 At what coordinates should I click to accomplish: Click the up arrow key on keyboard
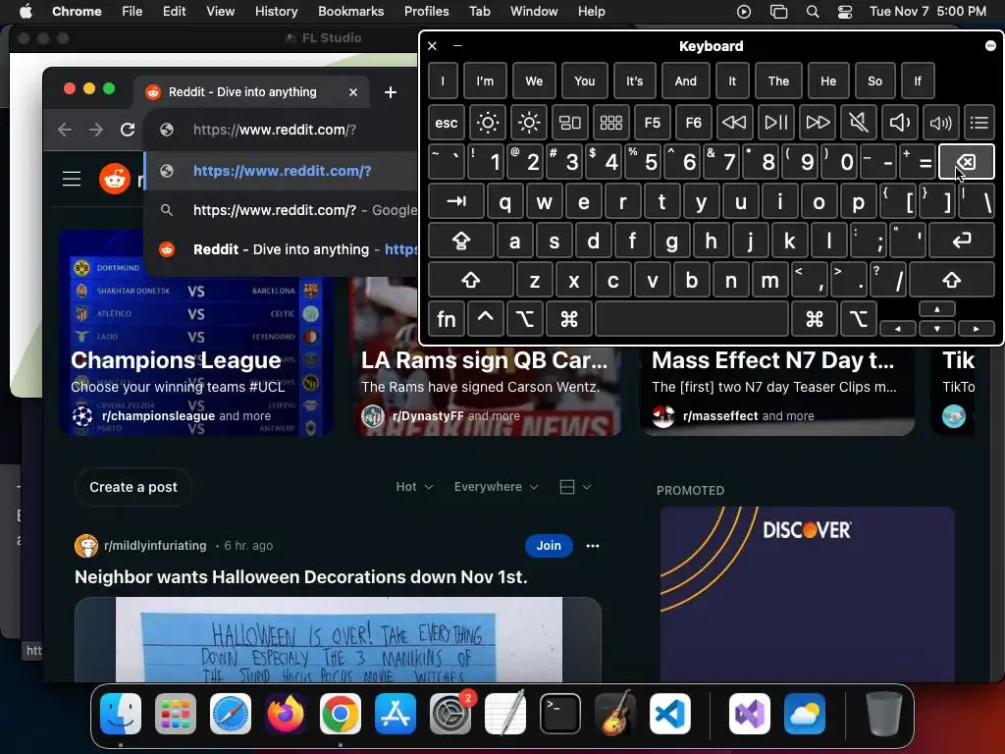pos(937,309)
